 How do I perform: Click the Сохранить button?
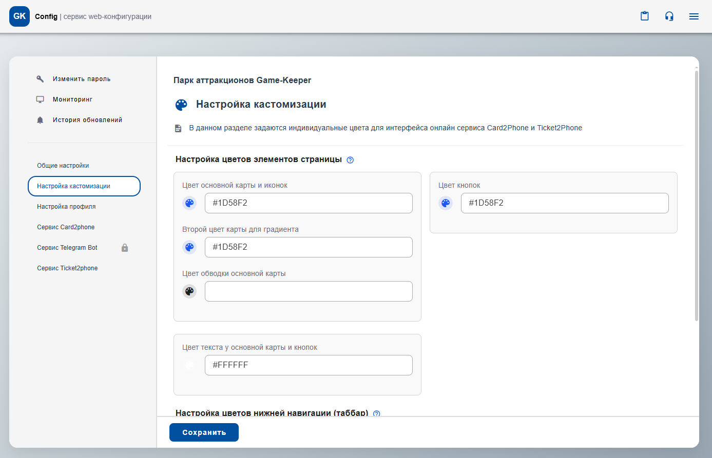point(204,432)
